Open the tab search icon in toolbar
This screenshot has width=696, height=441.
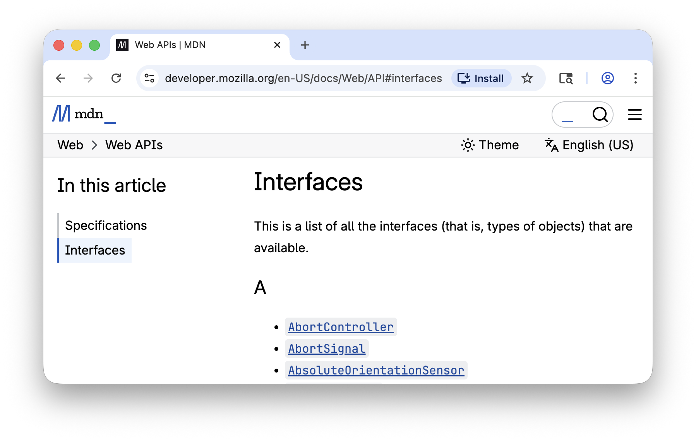pyautogui.click(x=566, y=79)
